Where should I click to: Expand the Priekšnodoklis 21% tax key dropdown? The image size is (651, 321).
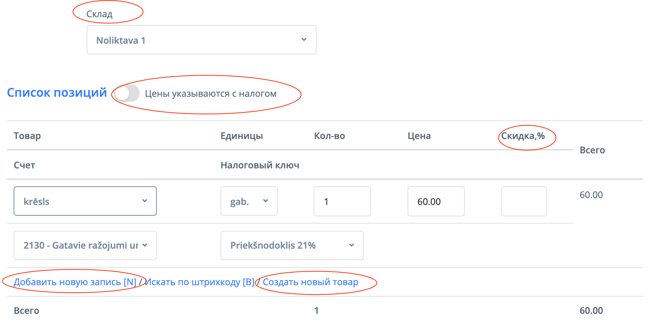click(x=292, y=245)
